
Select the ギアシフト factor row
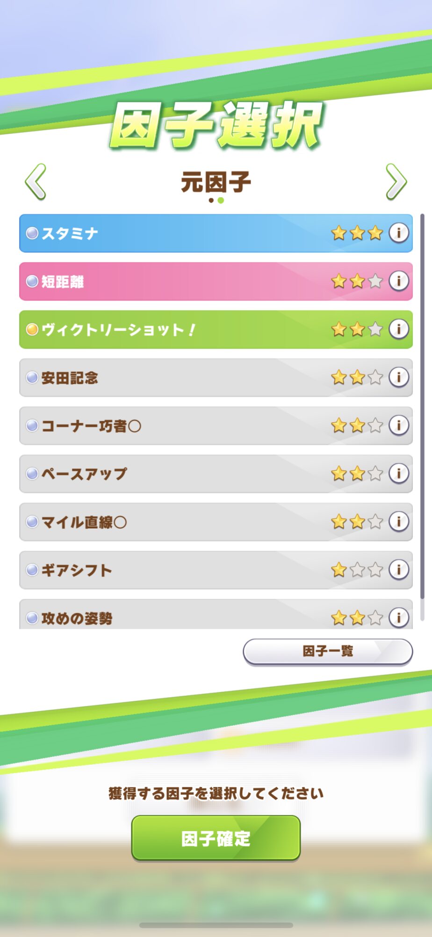(x=187, y=570)
